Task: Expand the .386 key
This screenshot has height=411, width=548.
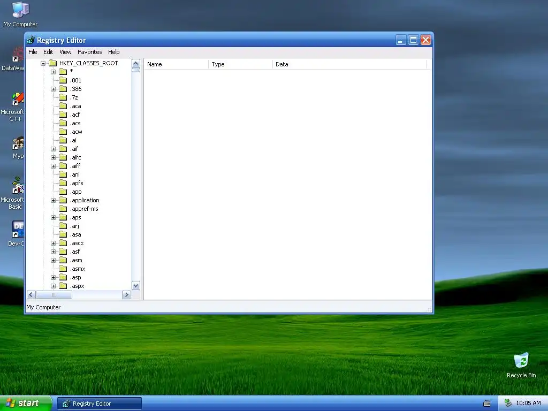Action: [x=53, y=89]
